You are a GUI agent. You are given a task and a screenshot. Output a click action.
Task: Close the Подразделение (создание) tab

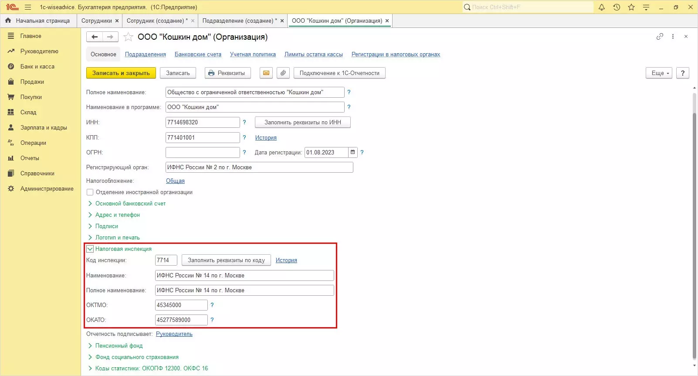point(282,21)
